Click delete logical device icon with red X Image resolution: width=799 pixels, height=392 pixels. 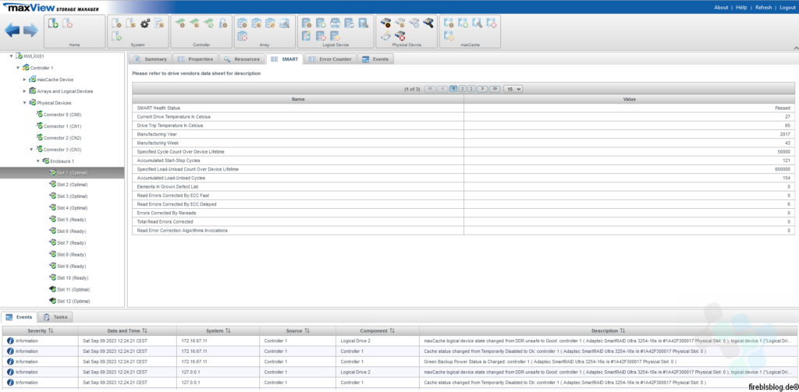(321, 36)
